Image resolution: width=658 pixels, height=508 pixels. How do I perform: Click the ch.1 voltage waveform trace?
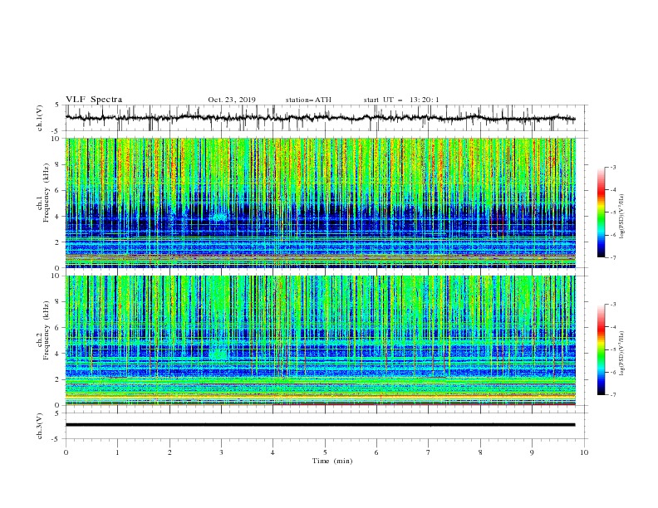[320, 118]
